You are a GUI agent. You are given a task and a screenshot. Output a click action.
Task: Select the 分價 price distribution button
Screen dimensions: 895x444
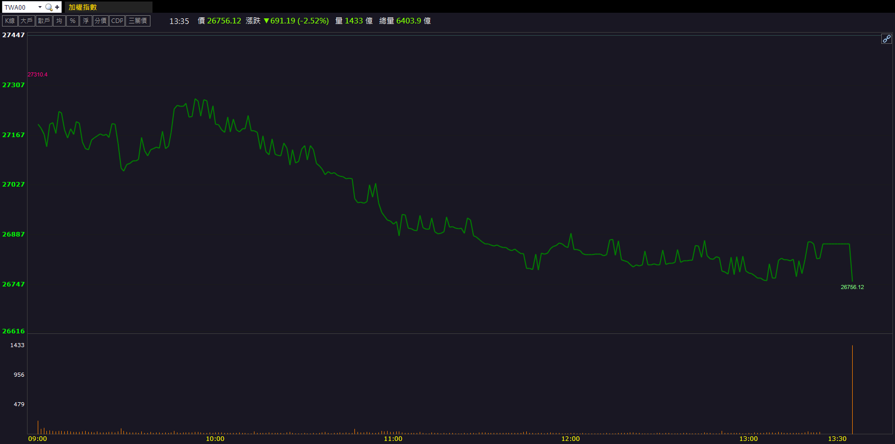100,21
